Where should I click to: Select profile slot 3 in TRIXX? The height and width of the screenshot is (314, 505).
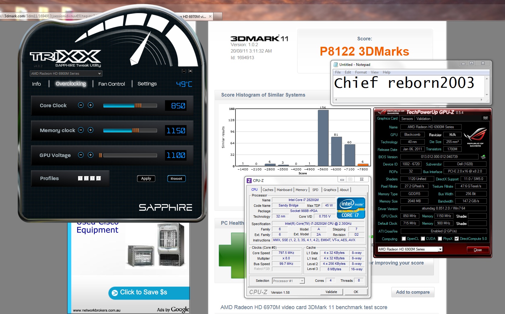[x=92, y=178]
